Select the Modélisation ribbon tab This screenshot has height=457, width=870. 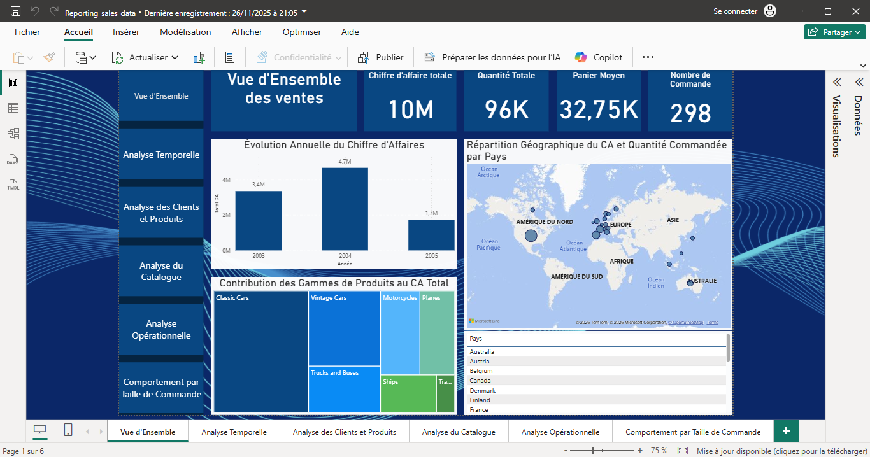(185, 32)
